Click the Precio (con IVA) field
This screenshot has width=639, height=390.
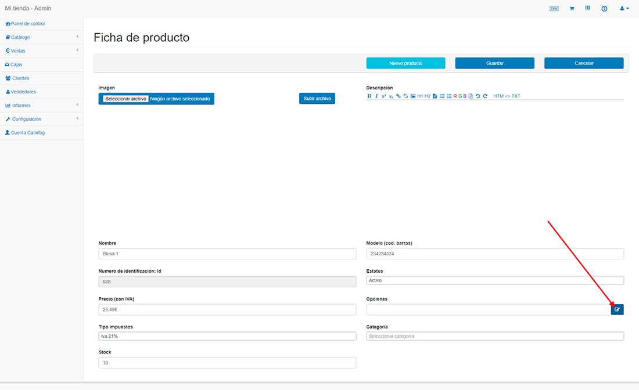pos(227,309)
